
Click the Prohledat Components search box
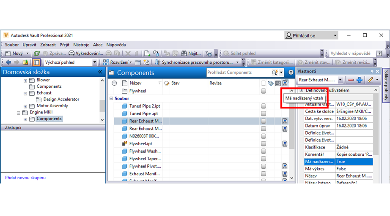click(239, 73)
